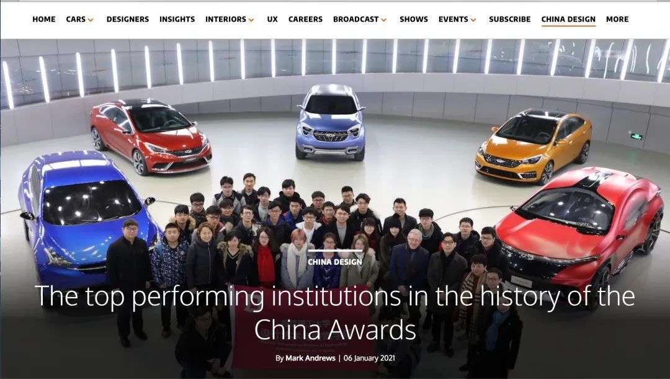The width and height of the screenshot is (670, 379).
Task: Go to the HOME page
Action: (44, 19)
